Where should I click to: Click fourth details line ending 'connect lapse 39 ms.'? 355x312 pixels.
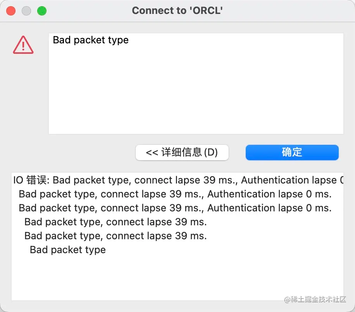[x=115, y=222]
